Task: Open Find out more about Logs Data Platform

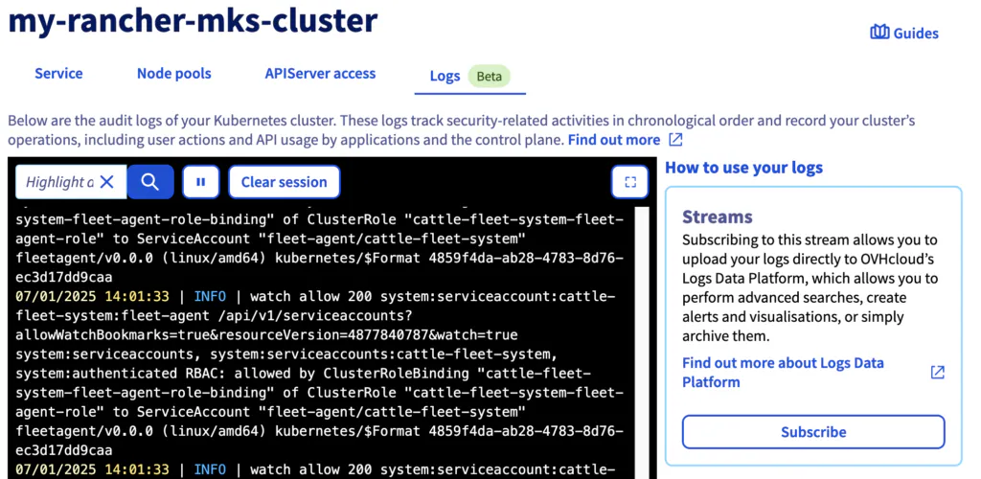Action: [783, 373]
